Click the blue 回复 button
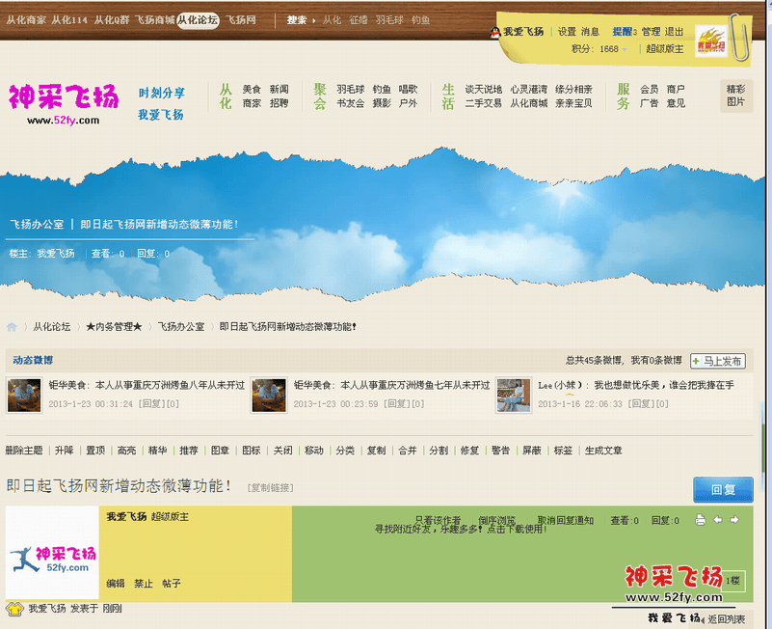This screenshot has width=772, height=629. (723, 489)
